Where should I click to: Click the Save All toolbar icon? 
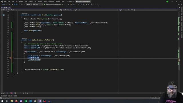17,5
